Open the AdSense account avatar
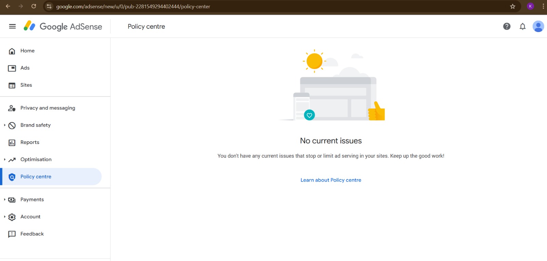 [538, 26]
